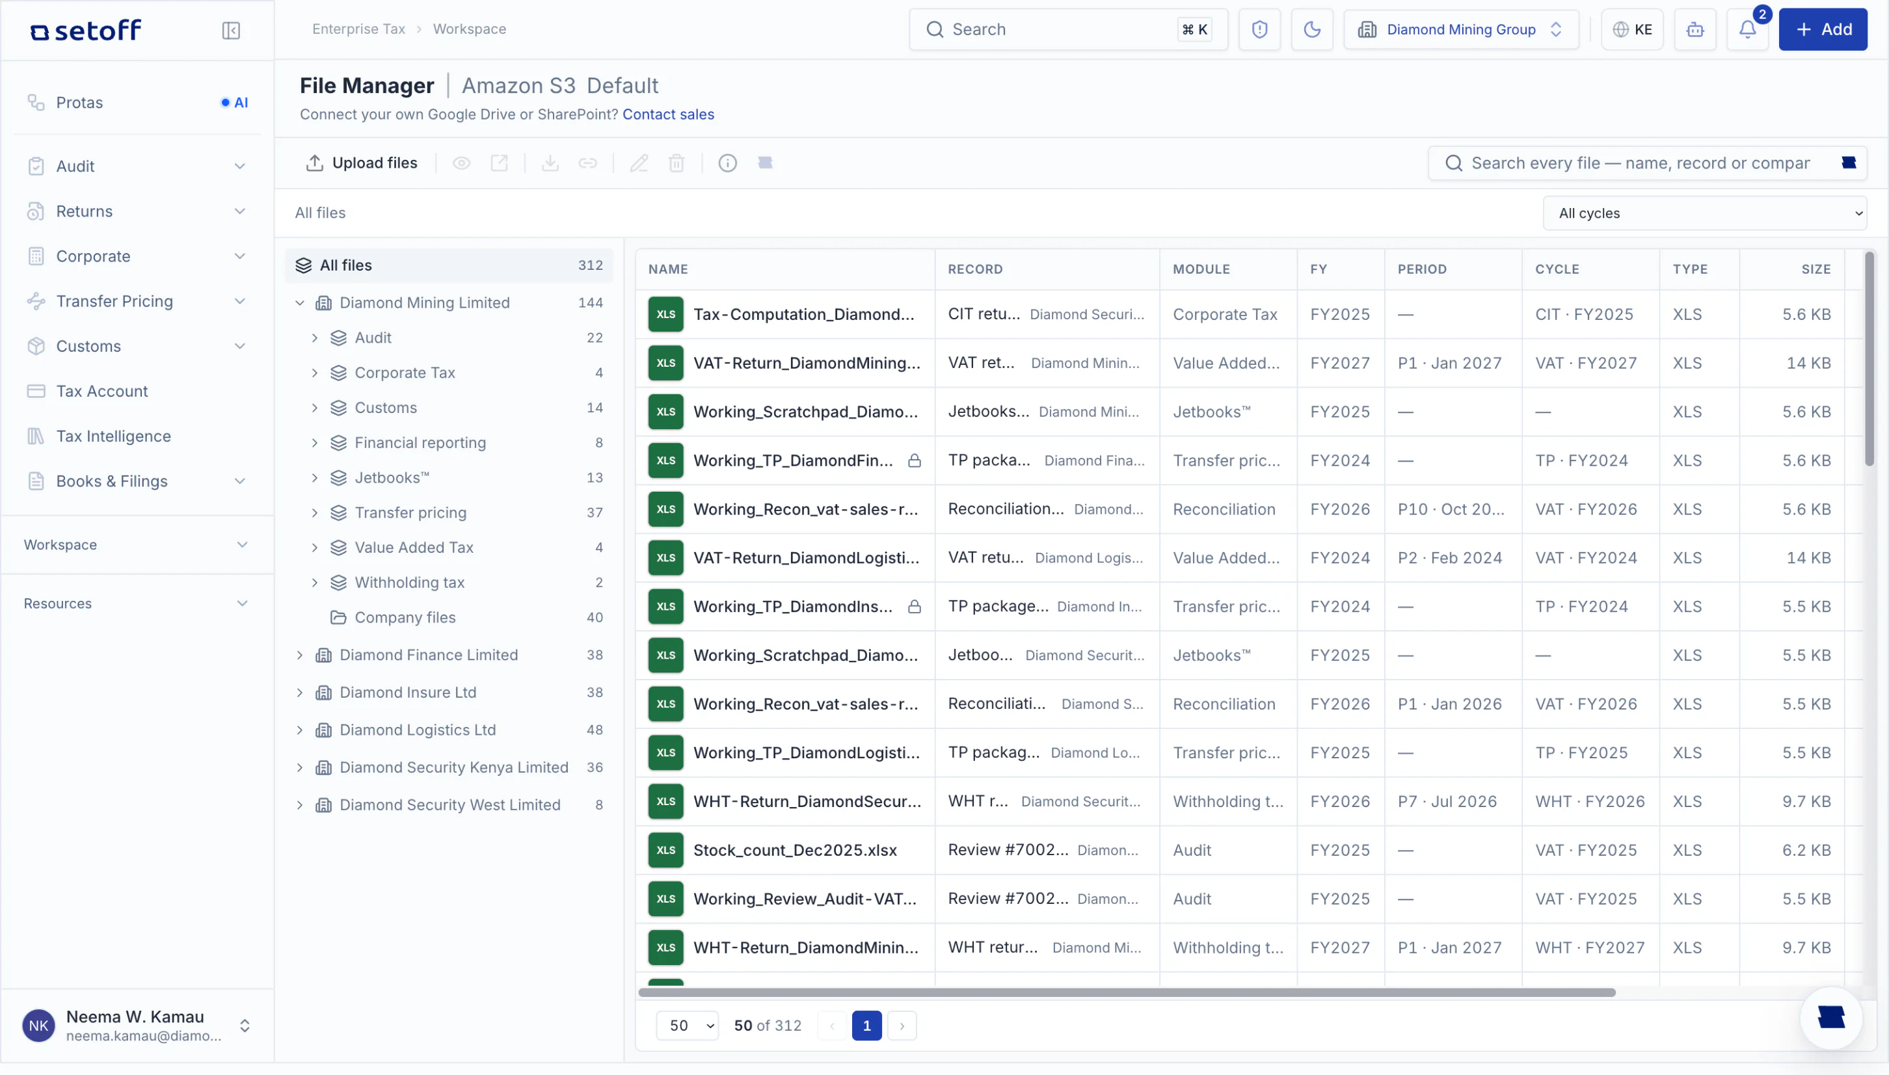Screen dimensions: 1889x1075
Task: Switch the KE country selector
Action: click(x=1632, y=29)
